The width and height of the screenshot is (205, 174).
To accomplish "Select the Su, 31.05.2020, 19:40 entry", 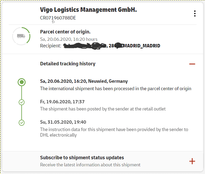I will pos(63,122).
